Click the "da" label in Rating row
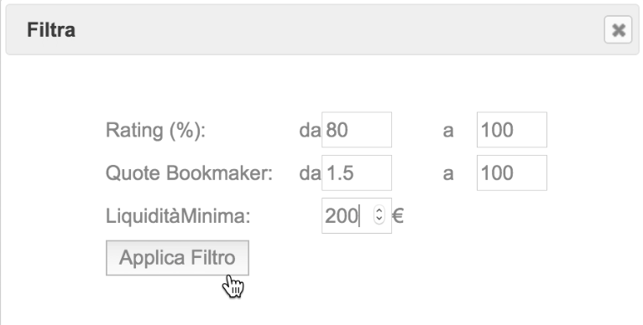The width and height of the screenshot is (643, 325). 310,130
